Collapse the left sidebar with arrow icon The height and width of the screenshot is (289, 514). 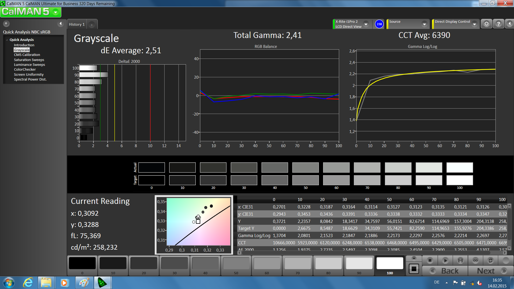coord(61,24)
